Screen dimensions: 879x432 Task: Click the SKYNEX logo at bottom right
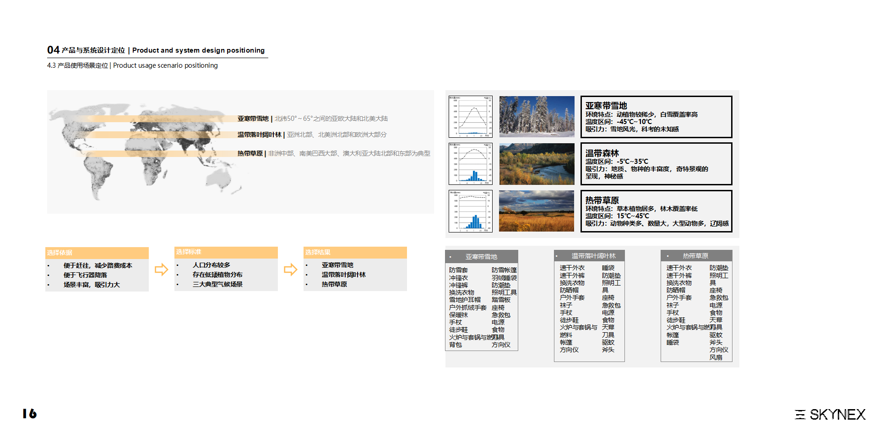pyautogui.click(x=830, y=415)
